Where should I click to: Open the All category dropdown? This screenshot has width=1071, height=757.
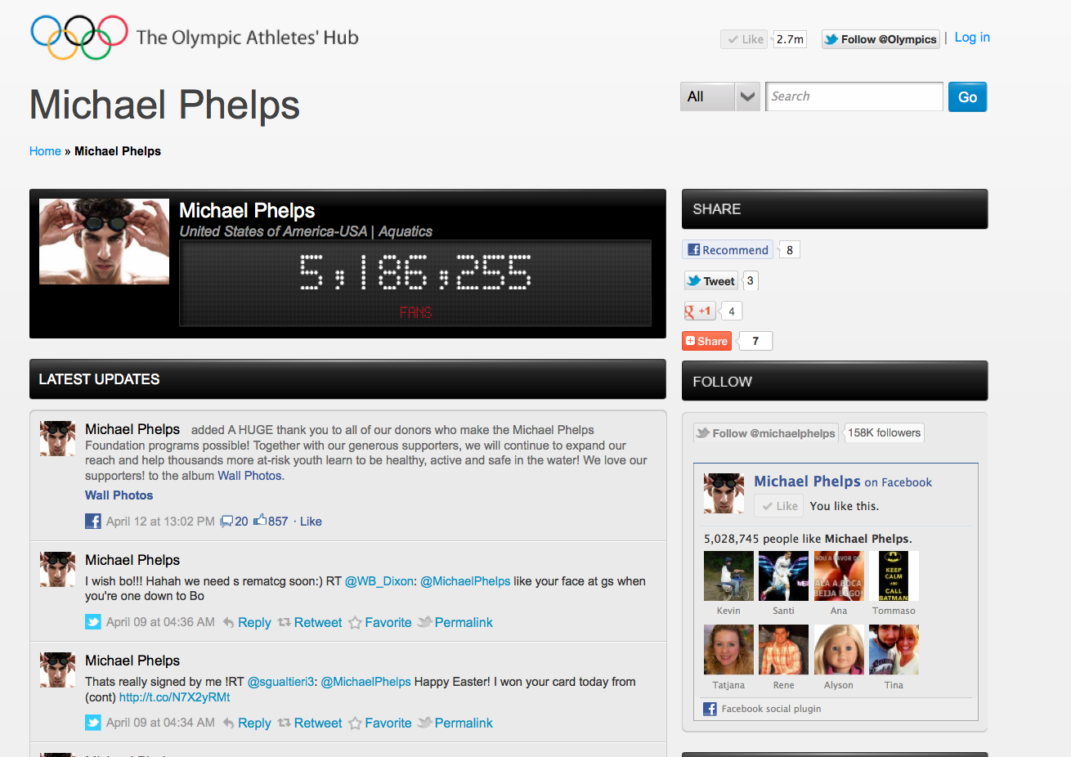point(720,96)
